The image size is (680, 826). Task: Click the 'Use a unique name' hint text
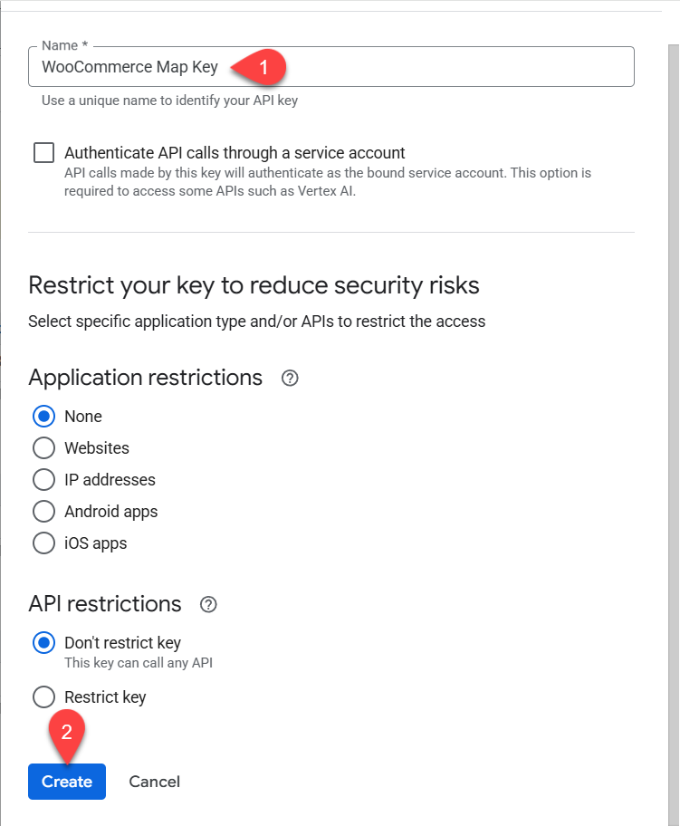[169, 101]
